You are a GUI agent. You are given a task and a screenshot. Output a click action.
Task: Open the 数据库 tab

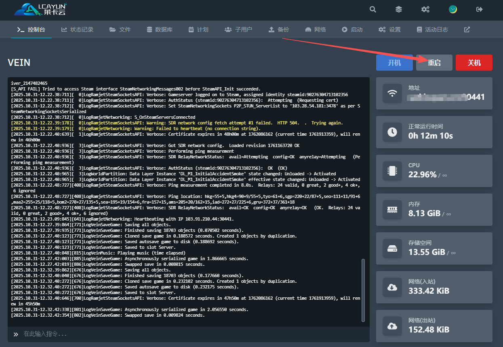[x=160, y=29]
